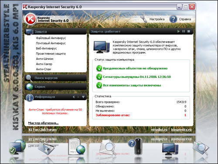The width and height of the screenshot is (218, 164).
Task: Open help via the blue question mark icon
Action: (173, 19)
